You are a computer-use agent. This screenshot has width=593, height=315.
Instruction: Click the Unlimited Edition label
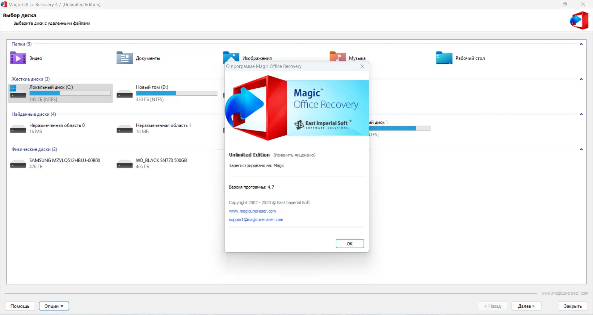(x=249, y=155)
